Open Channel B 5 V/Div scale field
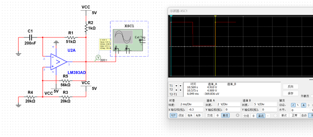The width and height of the screenshot is (313, 137). (265, 104)
